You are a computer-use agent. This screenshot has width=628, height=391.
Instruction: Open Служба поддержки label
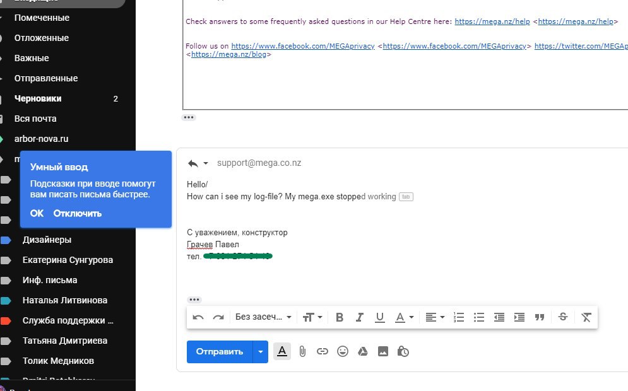[x=68, y=320]
